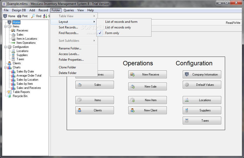Select the checked Form only layout
Image resolution: width=244 pixels, height=158 pixels.
[x=124, y=33]
